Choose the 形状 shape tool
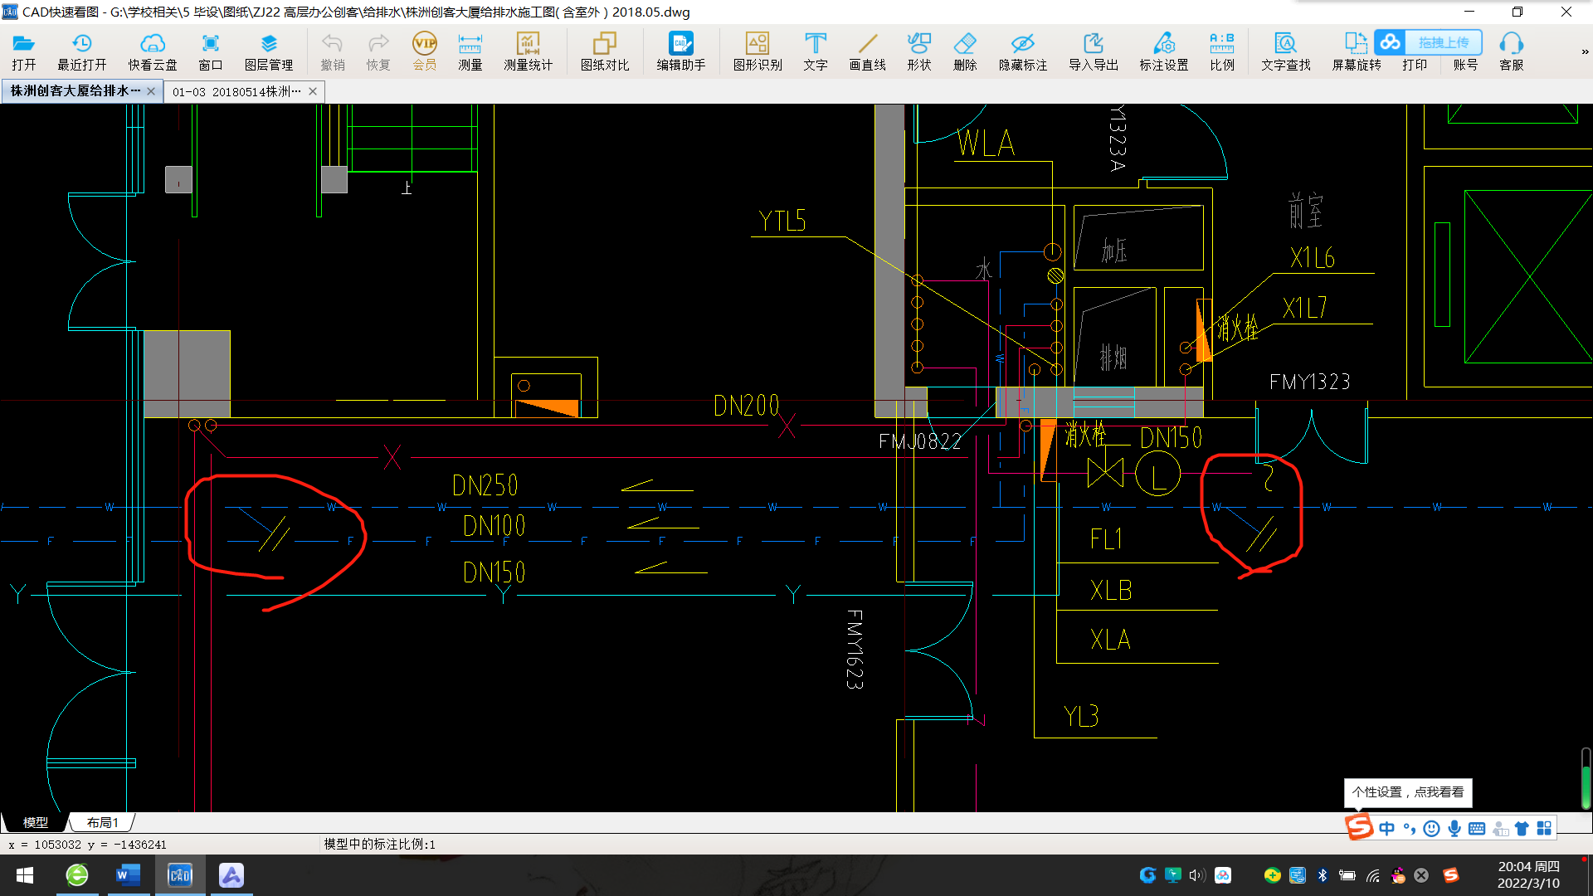Screen dimensions: 1593x896 918,51
